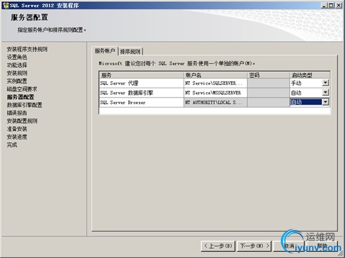The height and width of the screenshot is (258, 345).
Task: Close the SQL Server 2012 installer window
Action: (x=338, y=6)
